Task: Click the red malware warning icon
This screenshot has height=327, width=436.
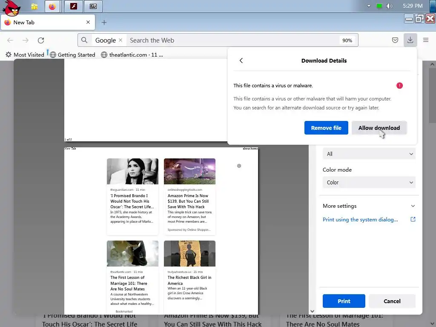Action: pyautogui.click(x=399, y=86)
